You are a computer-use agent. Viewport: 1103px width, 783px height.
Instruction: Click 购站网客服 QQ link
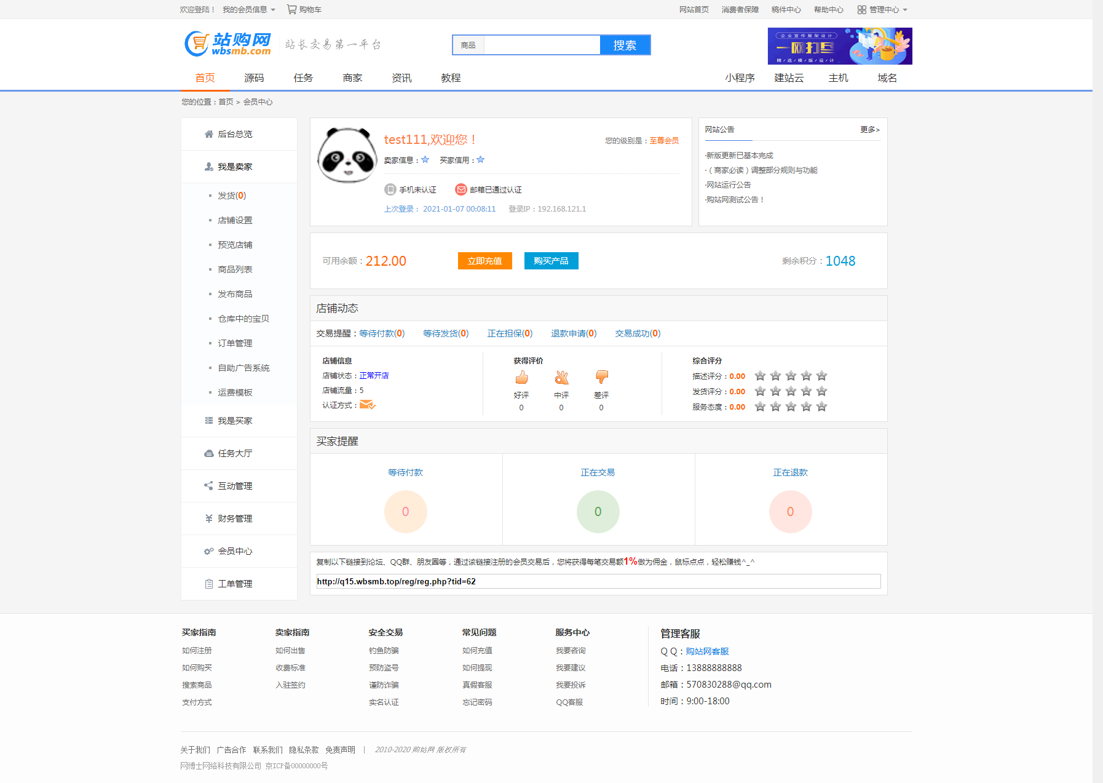click(x=707, y=651)
